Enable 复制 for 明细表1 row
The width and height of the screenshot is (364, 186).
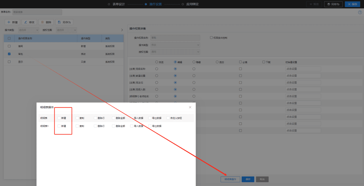[x=77, y=126]
